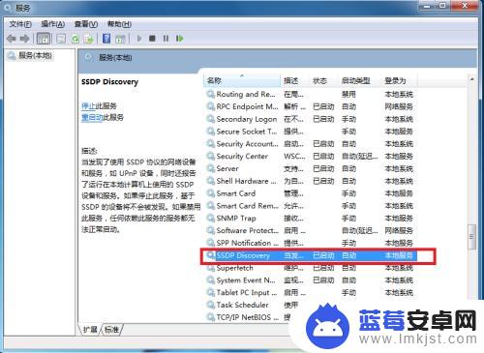484x353 pixels.
Task: Click the Refresh toolbar icon
Action: (76, 39)
